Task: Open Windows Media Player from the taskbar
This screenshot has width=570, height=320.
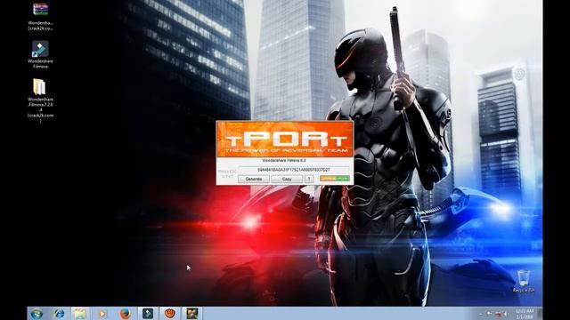Action: coord(102,314)
